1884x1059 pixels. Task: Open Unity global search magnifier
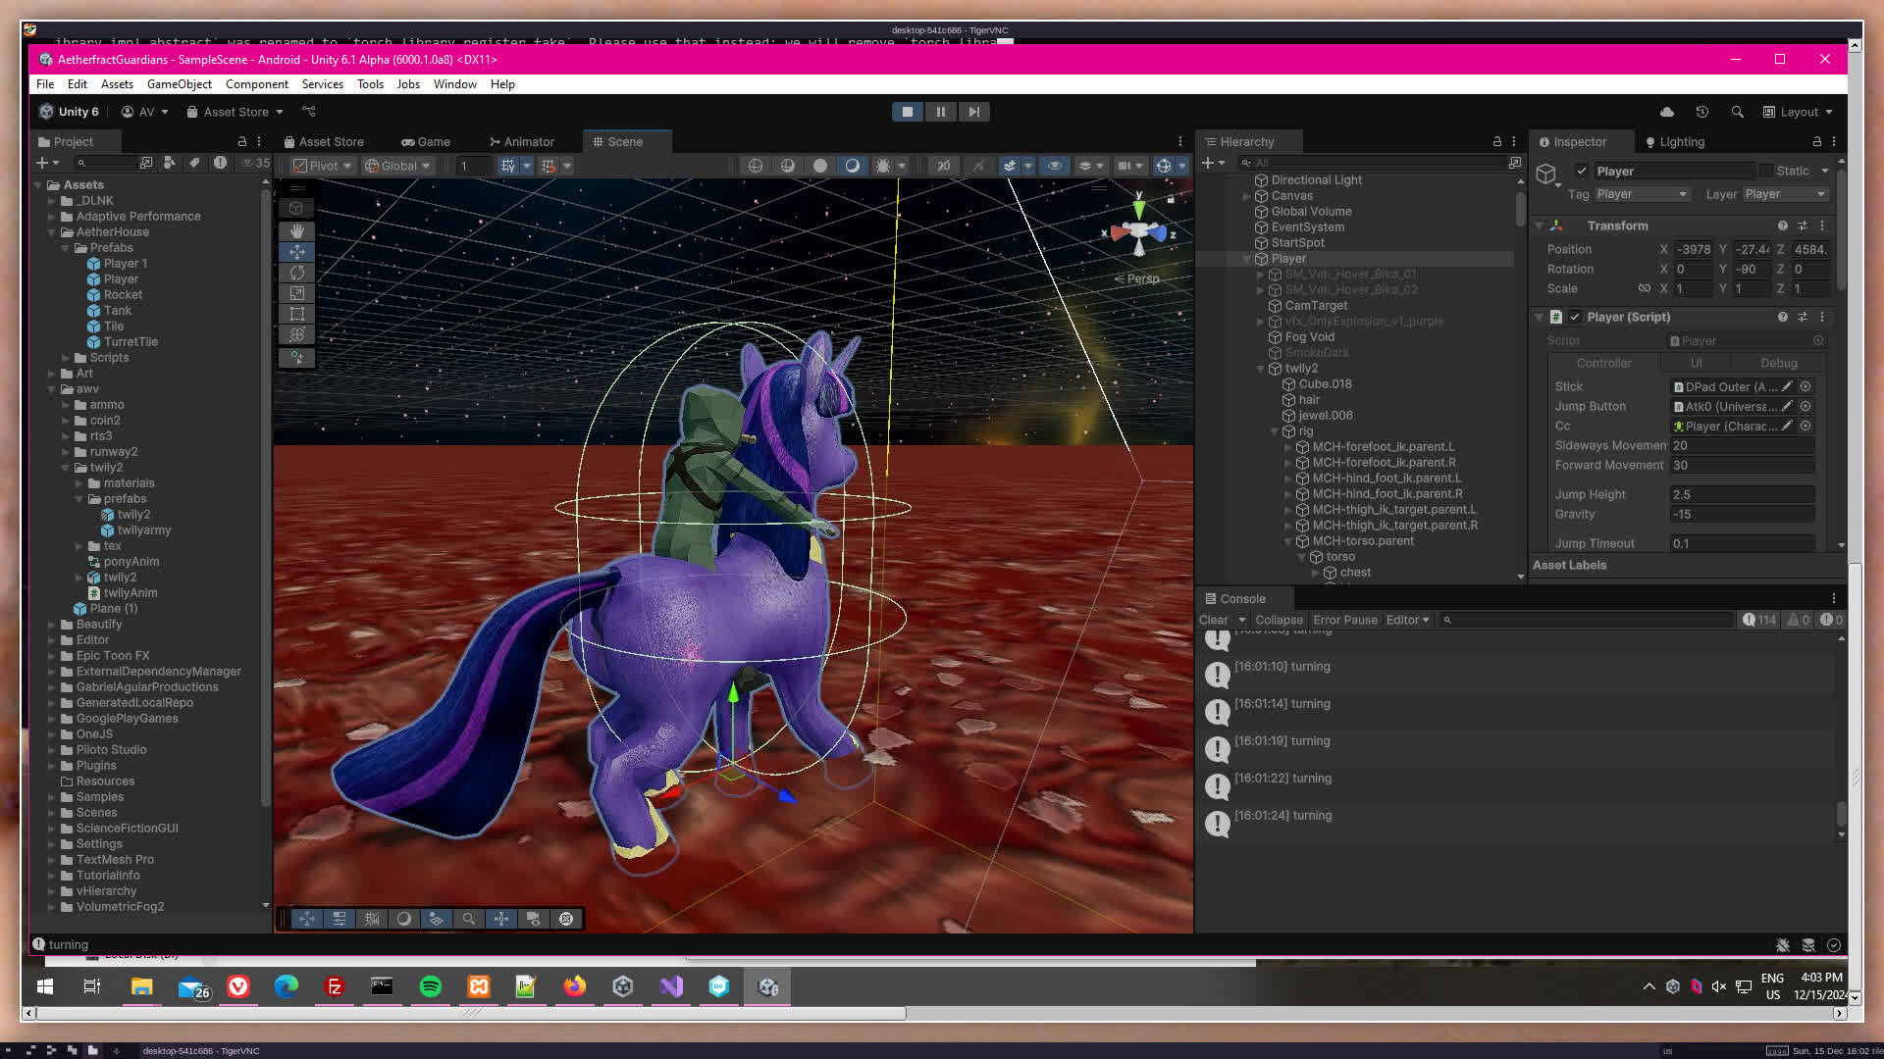1737,112
